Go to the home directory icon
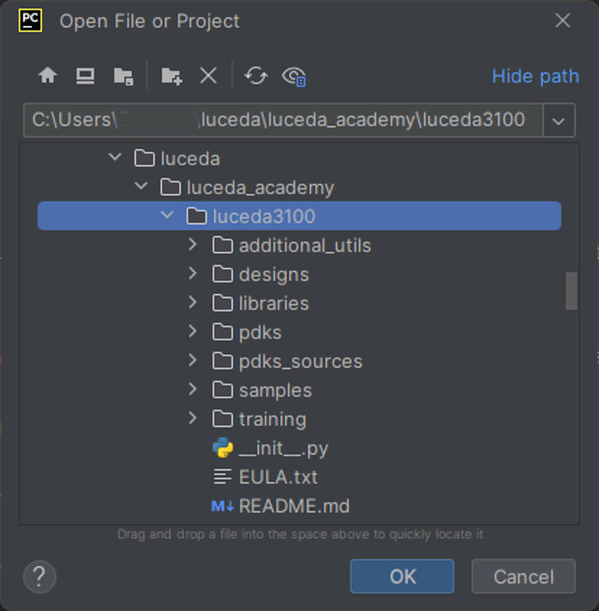 pos(48,76)
